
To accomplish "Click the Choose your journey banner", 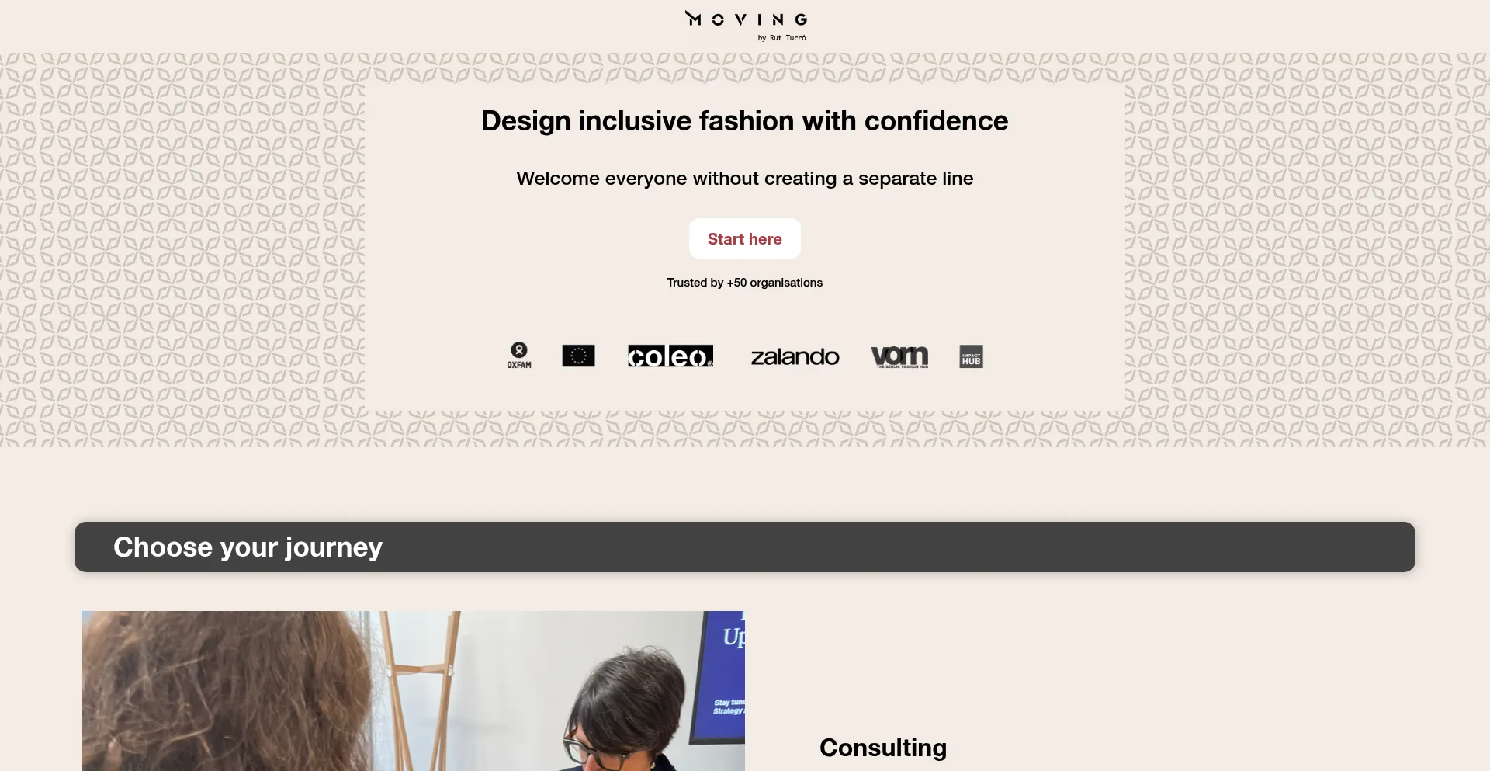I will [745, 547].
